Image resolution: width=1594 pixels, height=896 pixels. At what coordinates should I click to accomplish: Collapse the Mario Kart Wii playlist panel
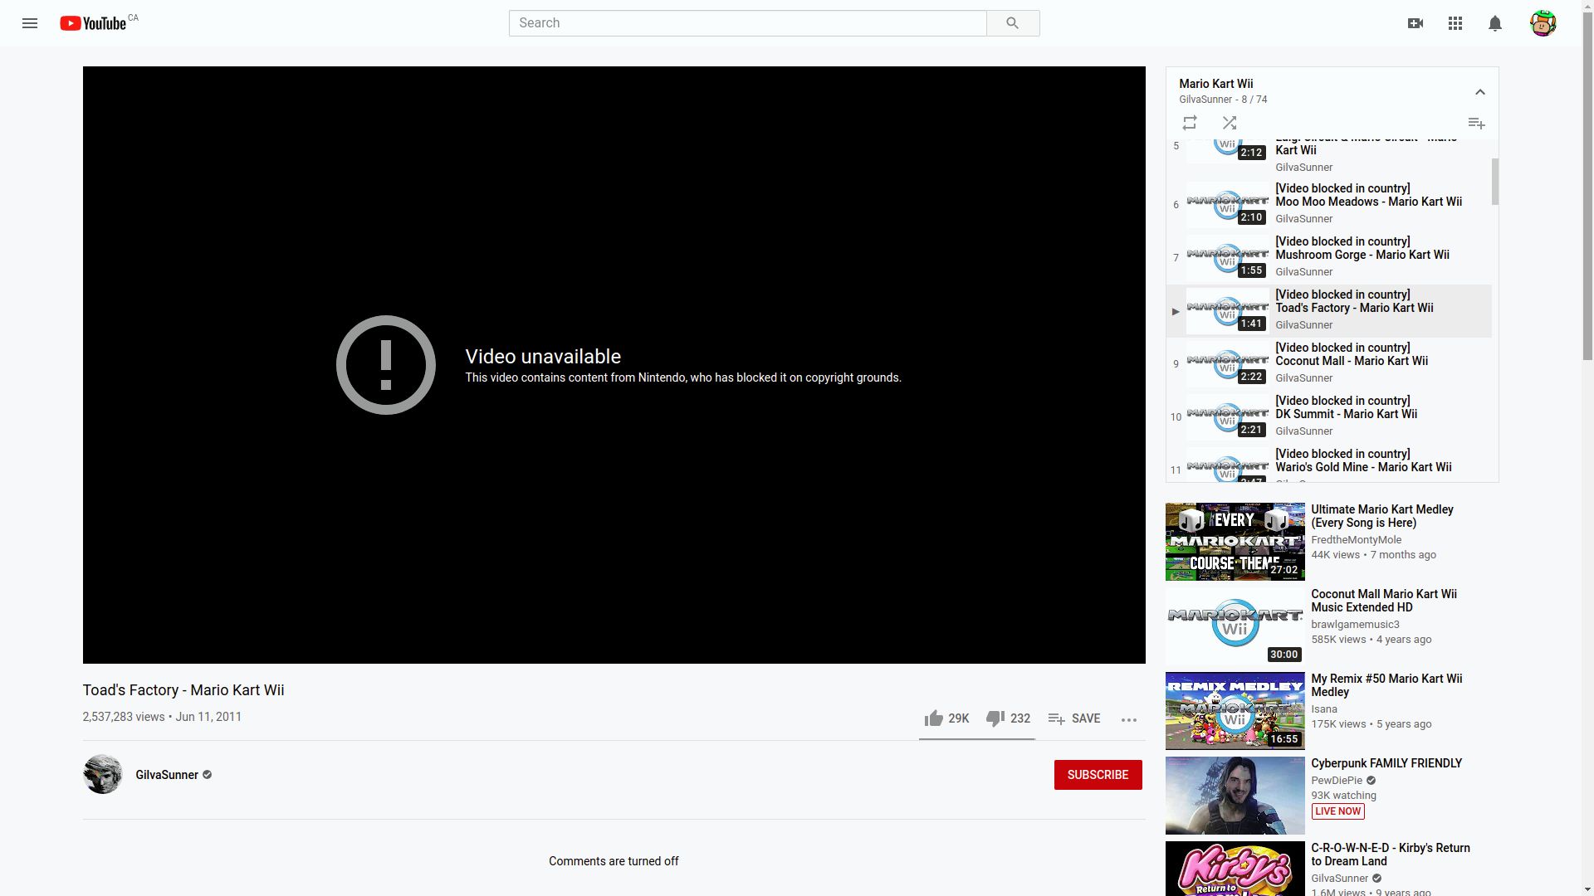pos(1479,92)
